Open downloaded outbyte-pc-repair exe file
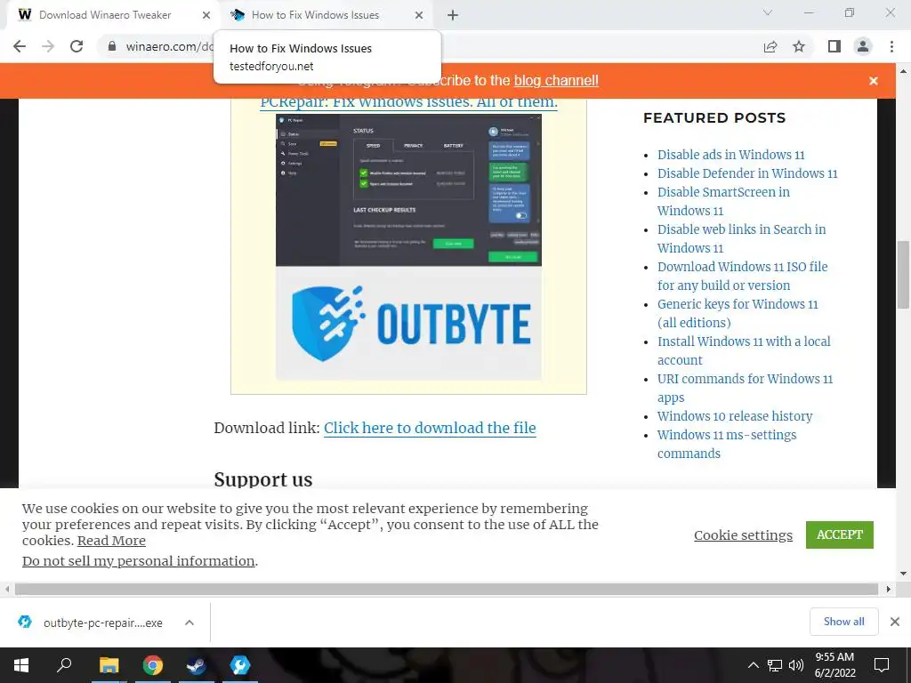 click(x=103, y=623)
